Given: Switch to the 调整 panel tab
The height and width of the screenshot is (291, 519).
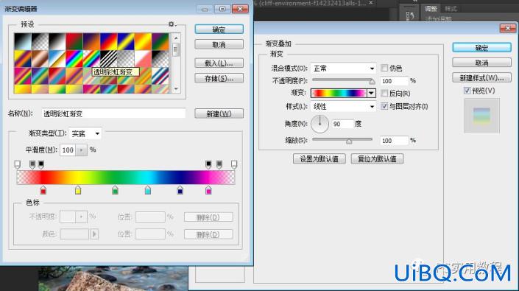Looking at the screenshot, I should click(431, 9).
